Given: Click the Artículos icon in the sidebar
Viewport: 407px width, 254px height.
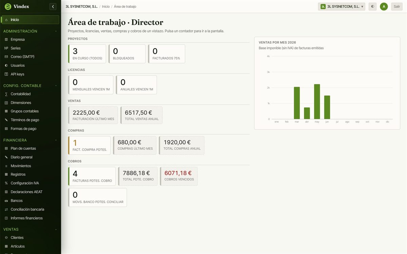Looking at the screenshot, I should [6, 247].
